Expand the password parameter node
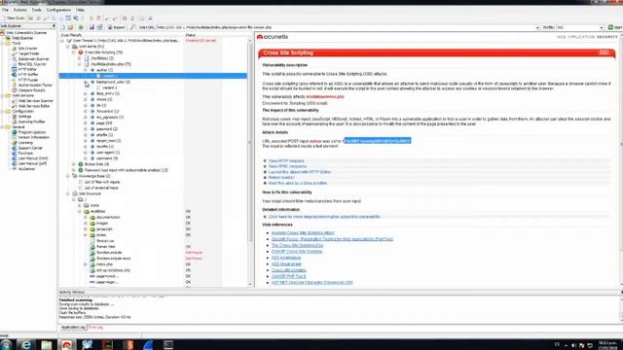This screenshot has height=350, width=623. [86, 129]
